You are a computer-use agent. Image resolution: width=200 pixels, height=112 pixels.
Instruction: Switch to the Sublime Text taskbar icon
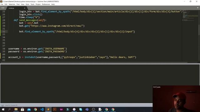[x=48, y=109]
